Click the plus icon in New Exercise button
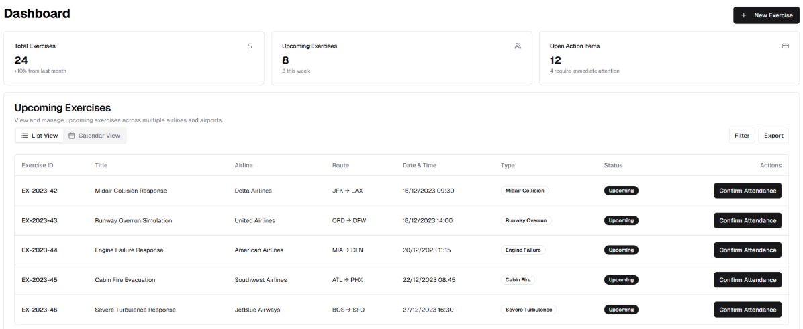The width and height of the screenshot is (803, 329). click(744, 15)
